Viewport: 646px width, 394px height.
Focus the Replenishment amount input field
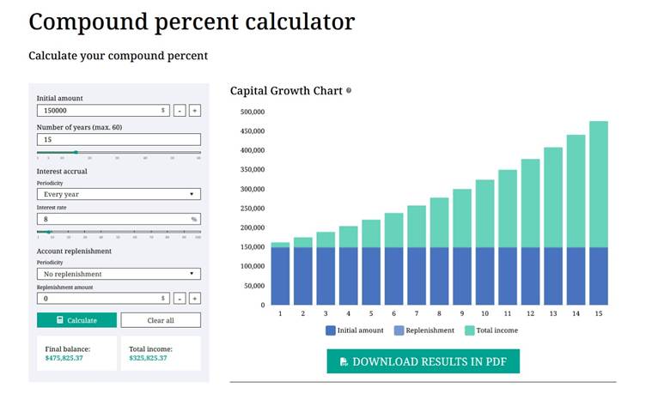click(x=99, y=298)
